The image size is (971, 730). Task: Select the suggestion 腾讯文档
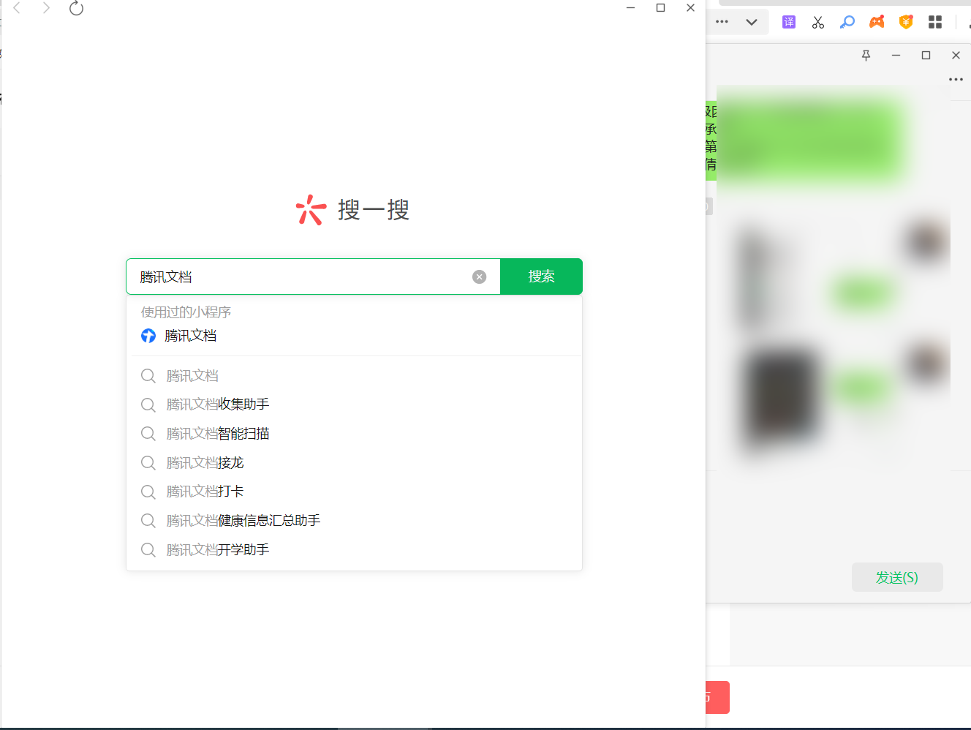click(x=354, y=376)
